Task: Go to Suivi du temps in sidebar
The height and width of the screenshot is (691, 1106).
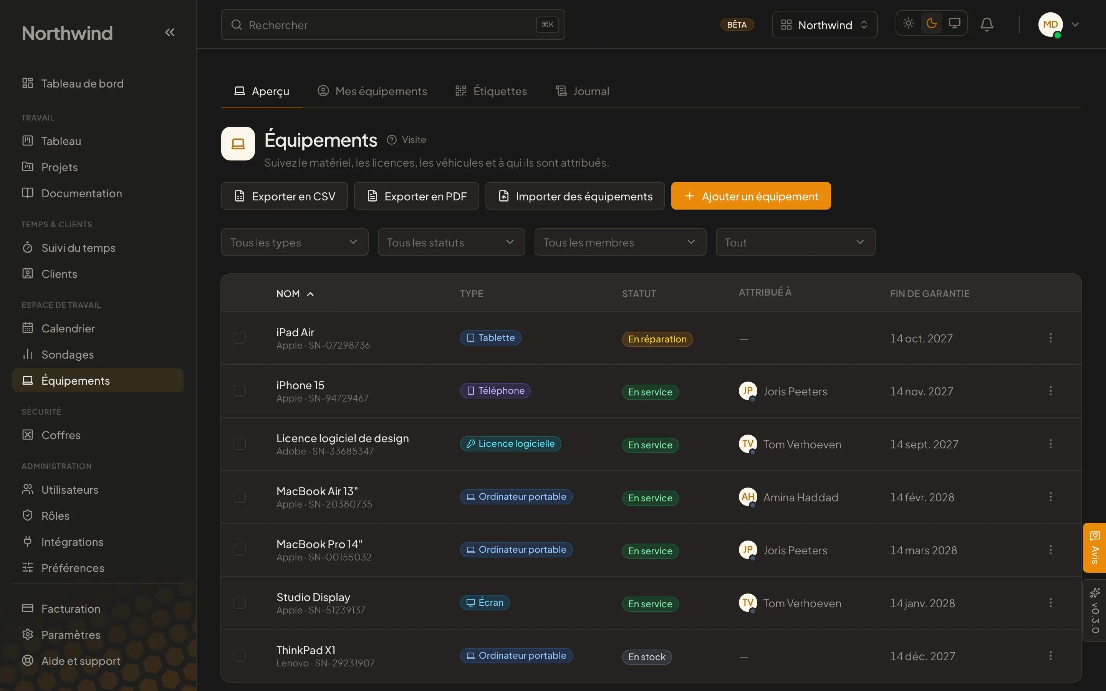Action: click(x=98, y=248)
